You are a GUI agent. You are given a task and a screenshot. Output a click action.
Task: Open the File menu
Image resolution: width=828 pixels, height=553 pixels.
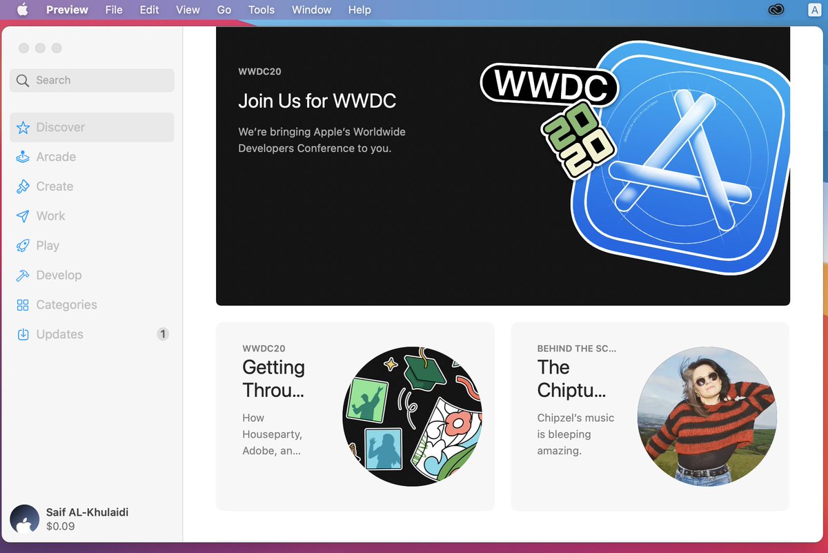coord(114,10)
